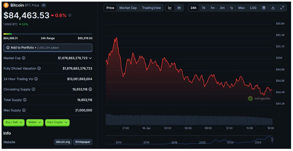
Task: Click the 24h Range progress bar
Action: coord(48,34)
